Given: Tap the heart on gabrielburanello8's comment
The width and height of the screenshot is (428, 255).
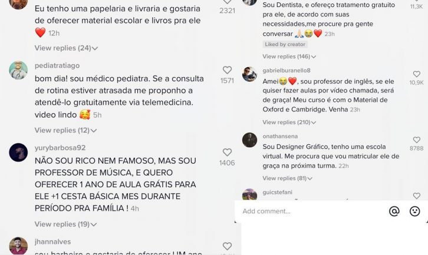Looking at the screenshot, I should [417, 74].
